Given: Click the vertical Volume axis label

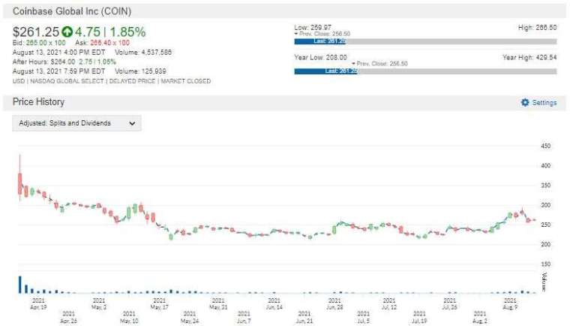Looking at the screenshot, I should point(544,282).
